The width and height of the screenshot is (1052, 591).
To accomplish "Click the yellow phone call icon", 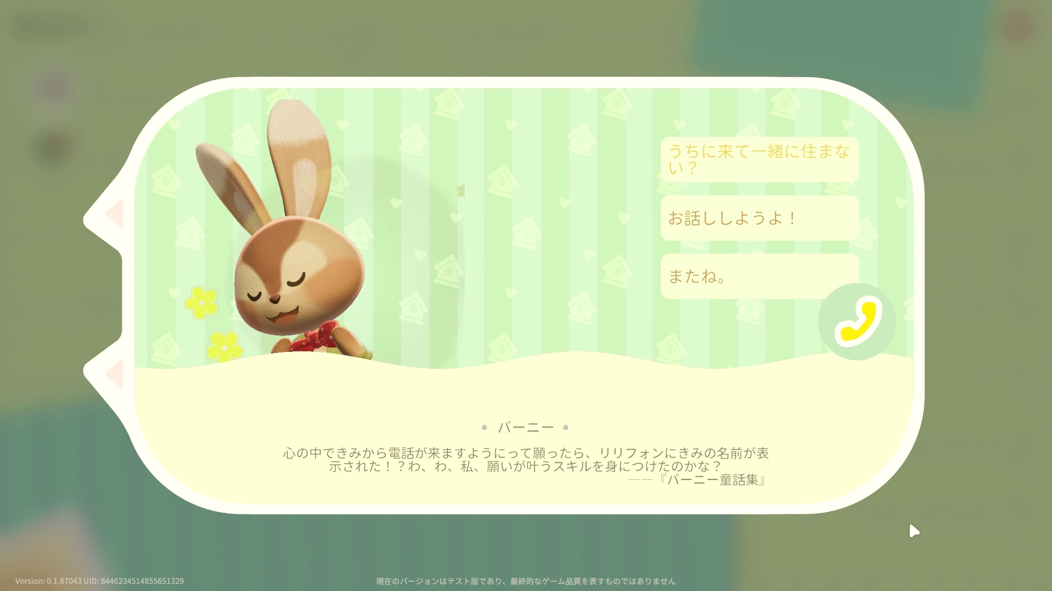I will pos(856,322).
